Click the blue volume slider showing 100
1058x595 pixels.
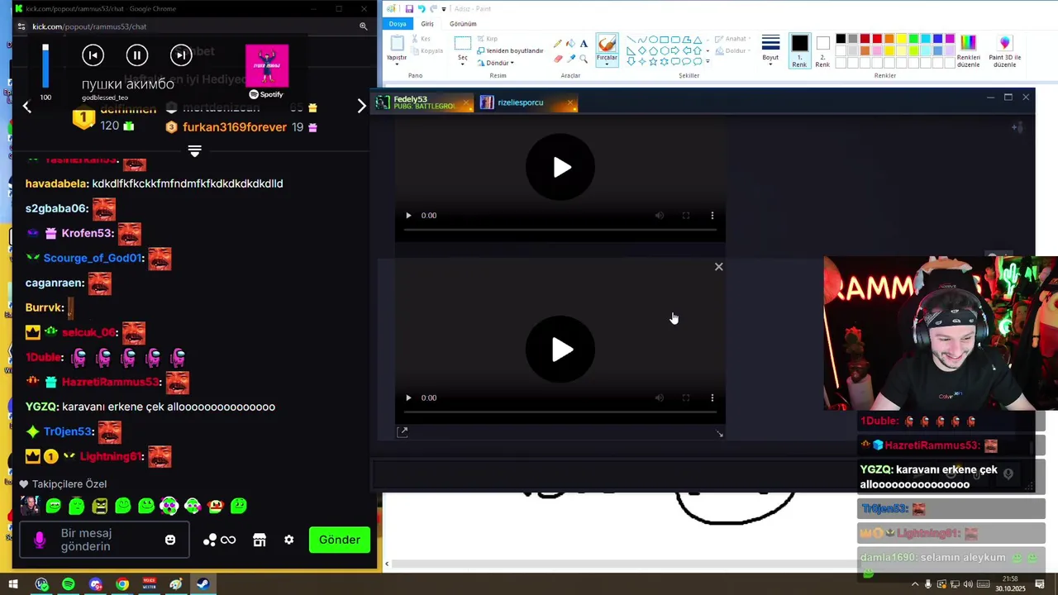pos(45,66)
